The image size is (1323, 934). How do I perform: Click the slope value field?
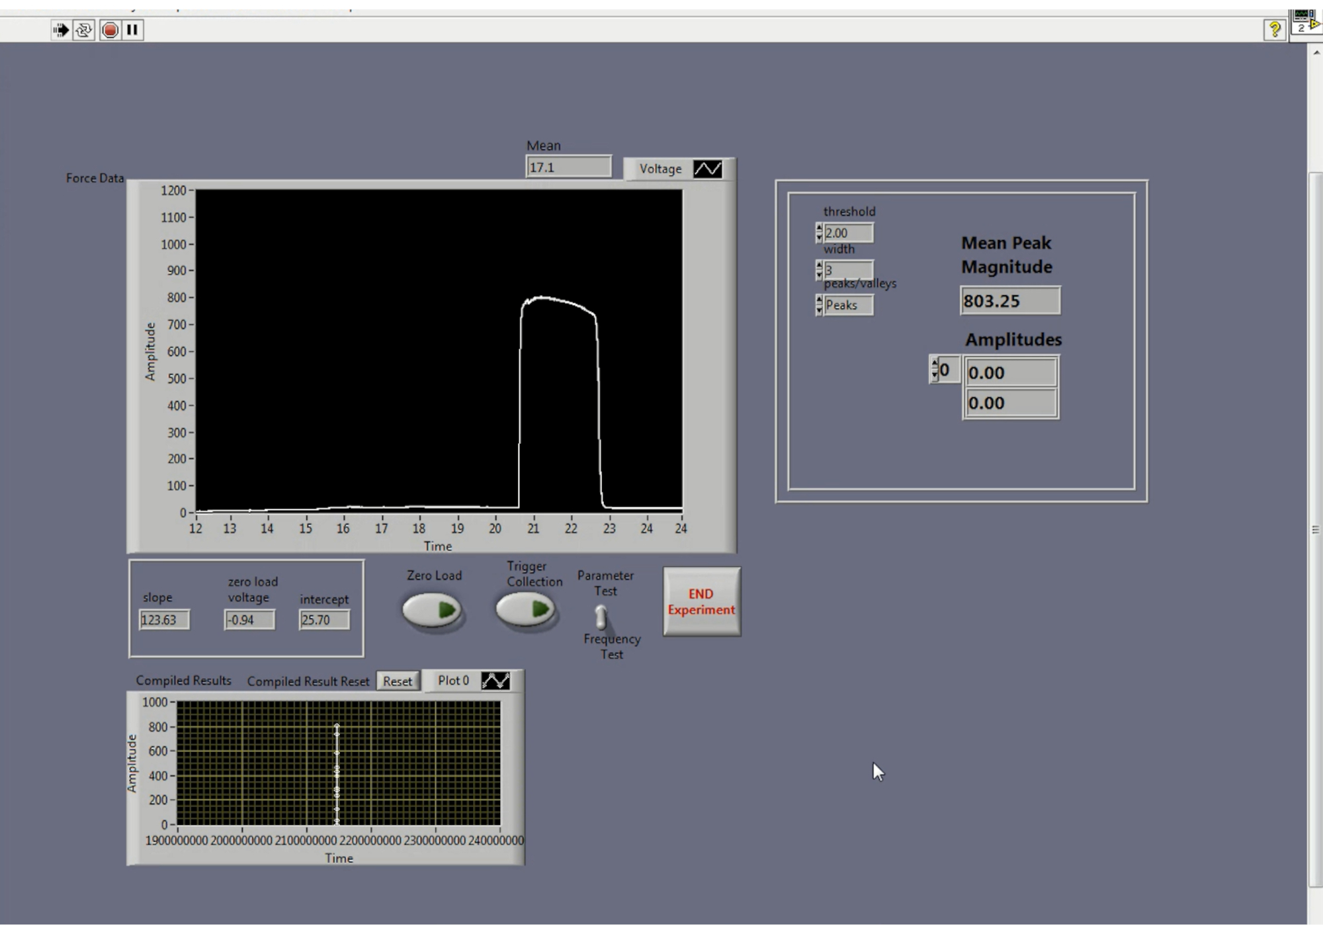coord(164,620)
